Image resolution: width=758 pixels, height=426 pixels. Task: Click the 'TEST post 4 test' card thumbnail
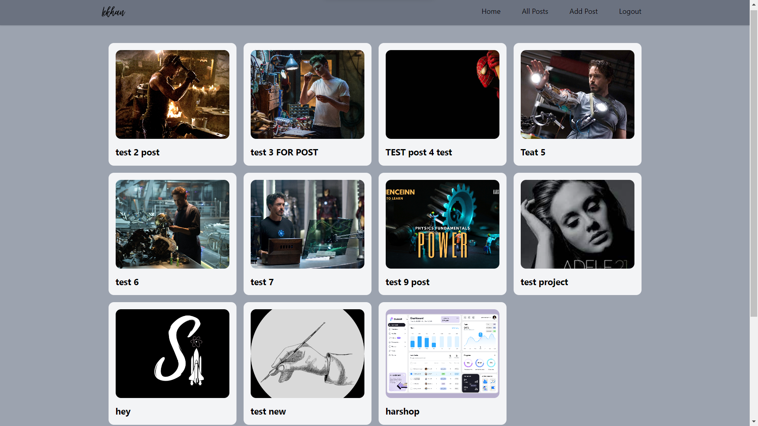443,94
